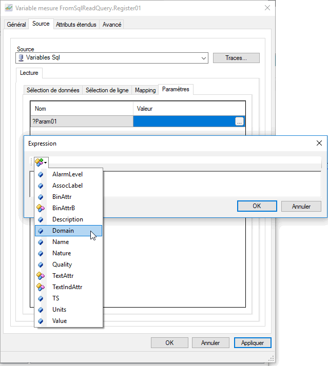The height and width of the screenshot is (366, 328).
Task: Open the Source combo box dropdown
Action: 204,58
